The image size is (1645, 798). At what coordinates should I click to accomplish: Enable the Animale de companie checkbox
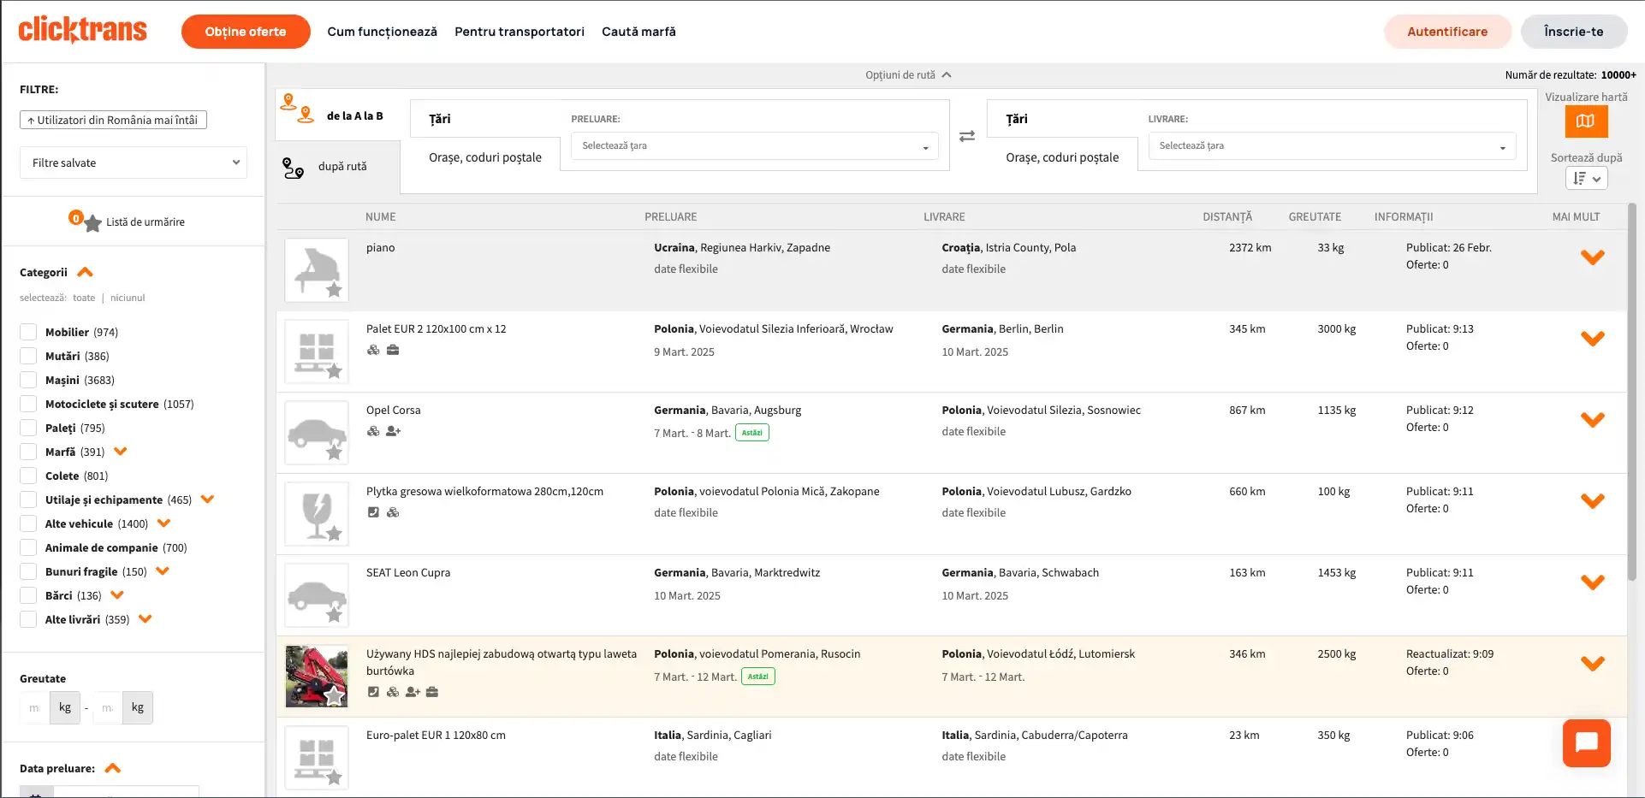[x=28, y=547]
